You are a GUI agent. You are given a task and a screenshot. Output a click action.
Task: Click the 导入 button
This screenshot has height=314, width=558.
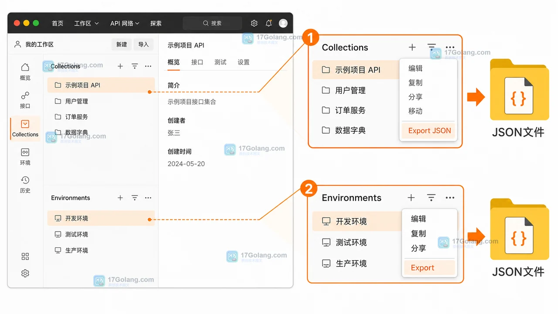coord(143,44)
